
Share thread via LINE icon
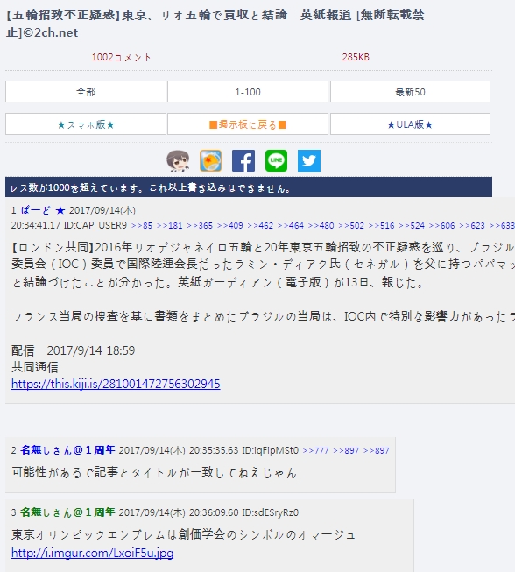[276, 160]
